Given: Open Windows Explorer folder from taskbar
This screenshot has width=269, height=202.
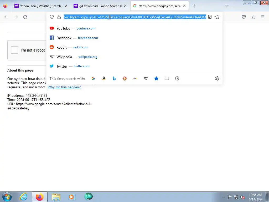Looking at the screenshot, I should coord(56,197).
